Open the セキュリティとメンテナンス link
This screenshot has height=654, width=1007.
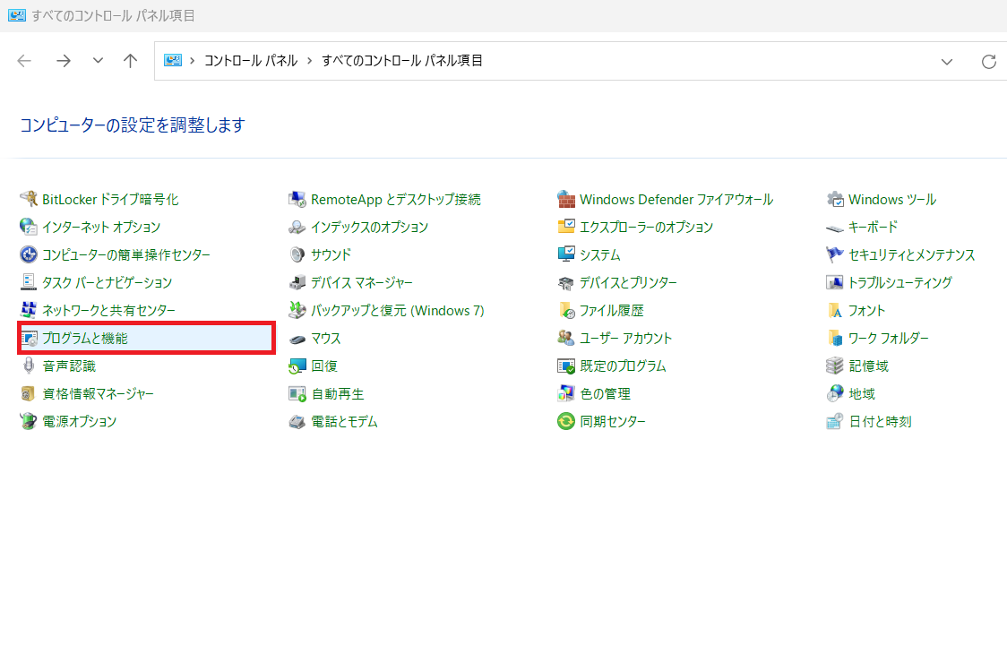(911, 254)
